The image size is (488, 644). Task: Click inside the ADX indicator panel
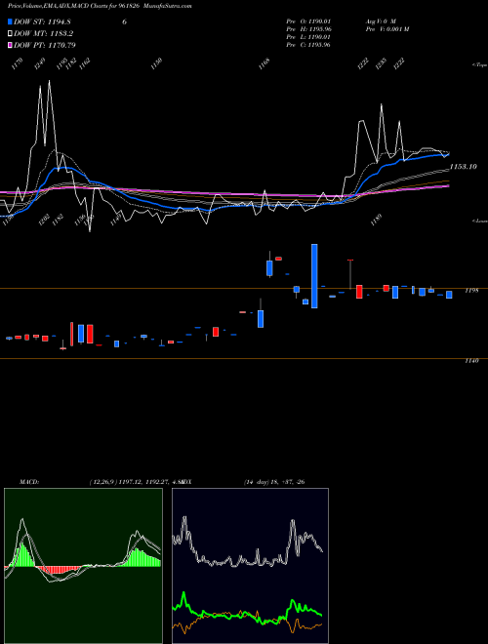pos(250,566)
